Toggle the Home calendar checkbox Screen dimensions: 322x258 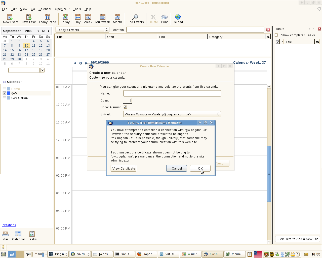tap(4, 89)
